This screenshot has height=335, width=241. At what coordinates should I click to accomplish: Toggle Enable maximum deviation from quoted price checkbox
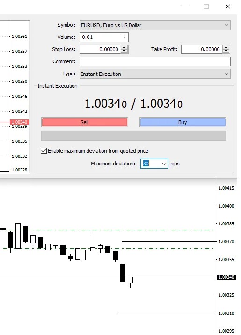(44, 151)
